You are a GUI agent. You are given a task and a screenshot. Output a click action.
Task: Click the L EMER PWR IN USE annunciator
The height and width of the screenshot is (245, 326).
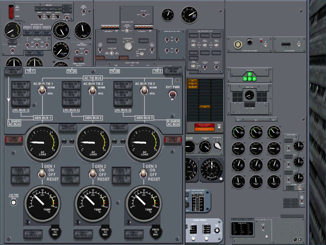pyautogui.click(x=14, y=71)
